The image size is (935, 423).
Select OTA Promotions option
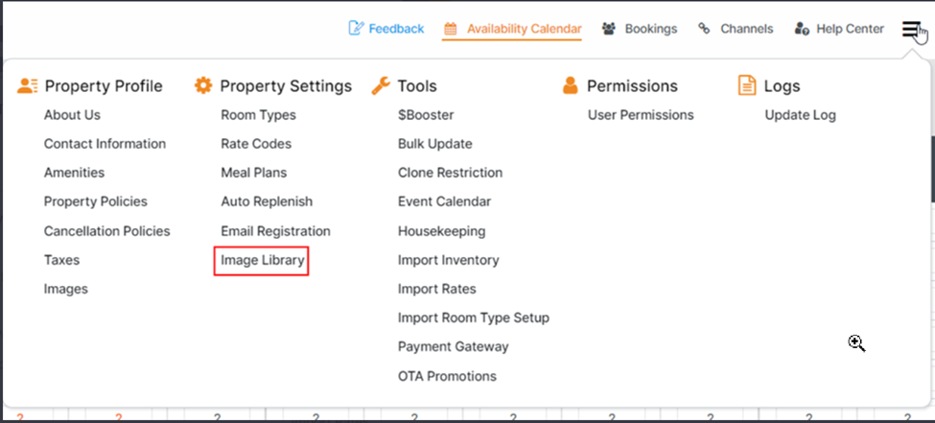447,376
